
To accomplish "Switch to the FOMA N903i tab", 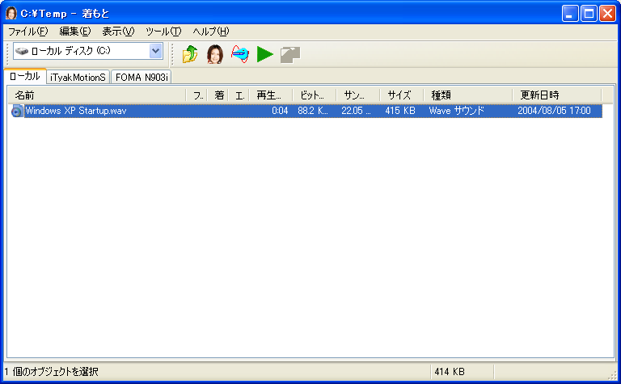I will [141, 77].
